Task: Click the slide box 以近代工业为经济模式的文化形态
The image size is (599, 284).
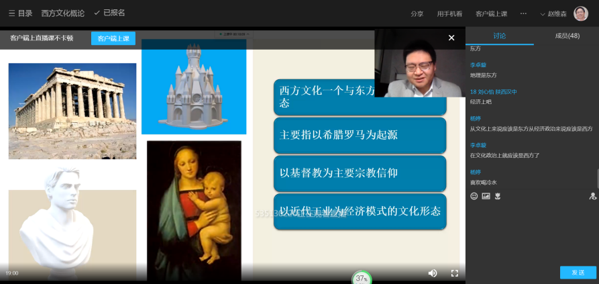Action: [x=360, y=211]
